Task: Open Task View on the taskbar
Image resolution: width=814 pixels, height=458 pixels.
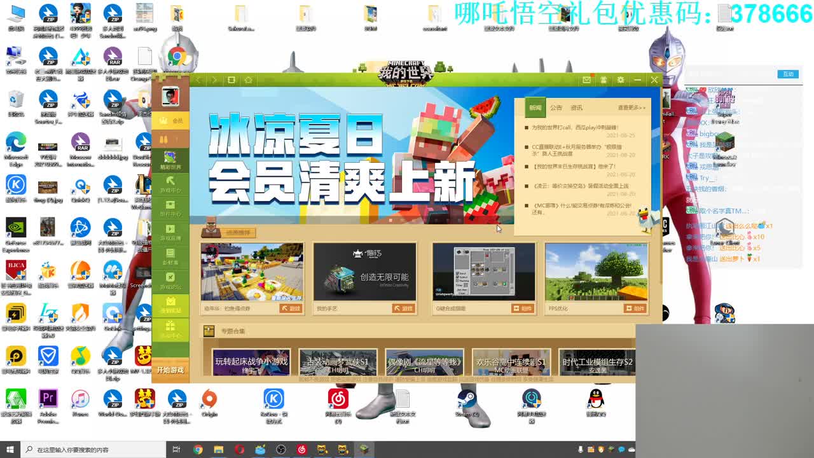Action: click(x=177, y=450)
